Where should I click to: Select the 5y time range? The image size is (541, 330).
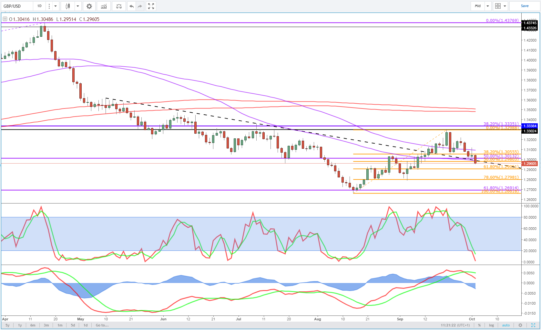tap(7, 325)
